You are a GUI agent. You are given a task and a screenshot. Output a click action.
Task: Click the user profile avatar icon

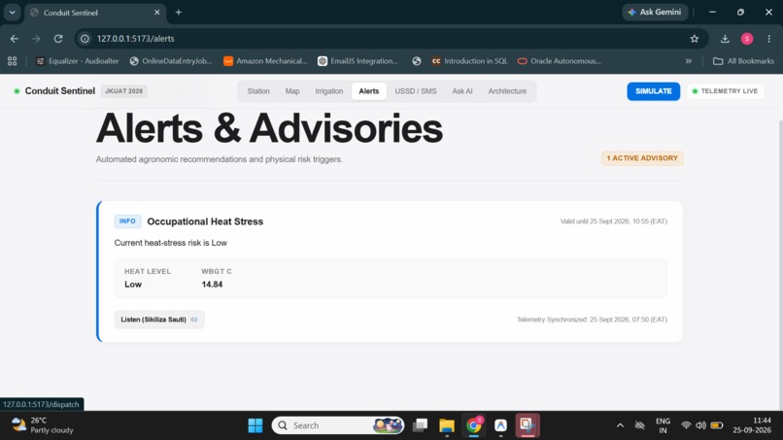point(747,39)
